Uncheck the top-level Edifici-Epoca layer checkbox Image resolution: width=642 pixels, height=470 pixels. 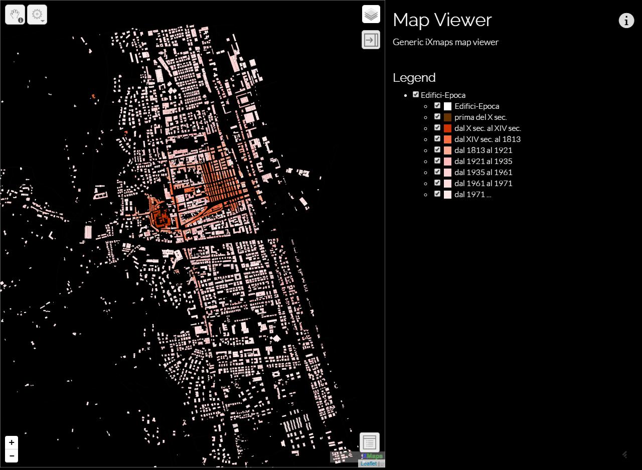pos(416,94)
